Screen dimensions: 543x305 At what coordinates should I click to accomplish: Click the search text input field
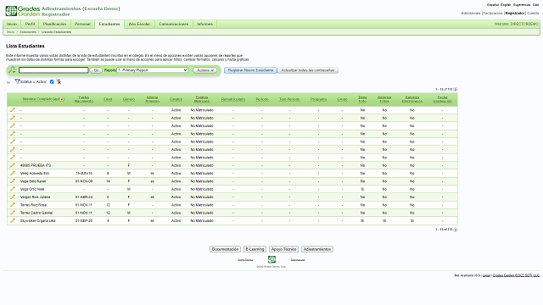coord(53,70)
